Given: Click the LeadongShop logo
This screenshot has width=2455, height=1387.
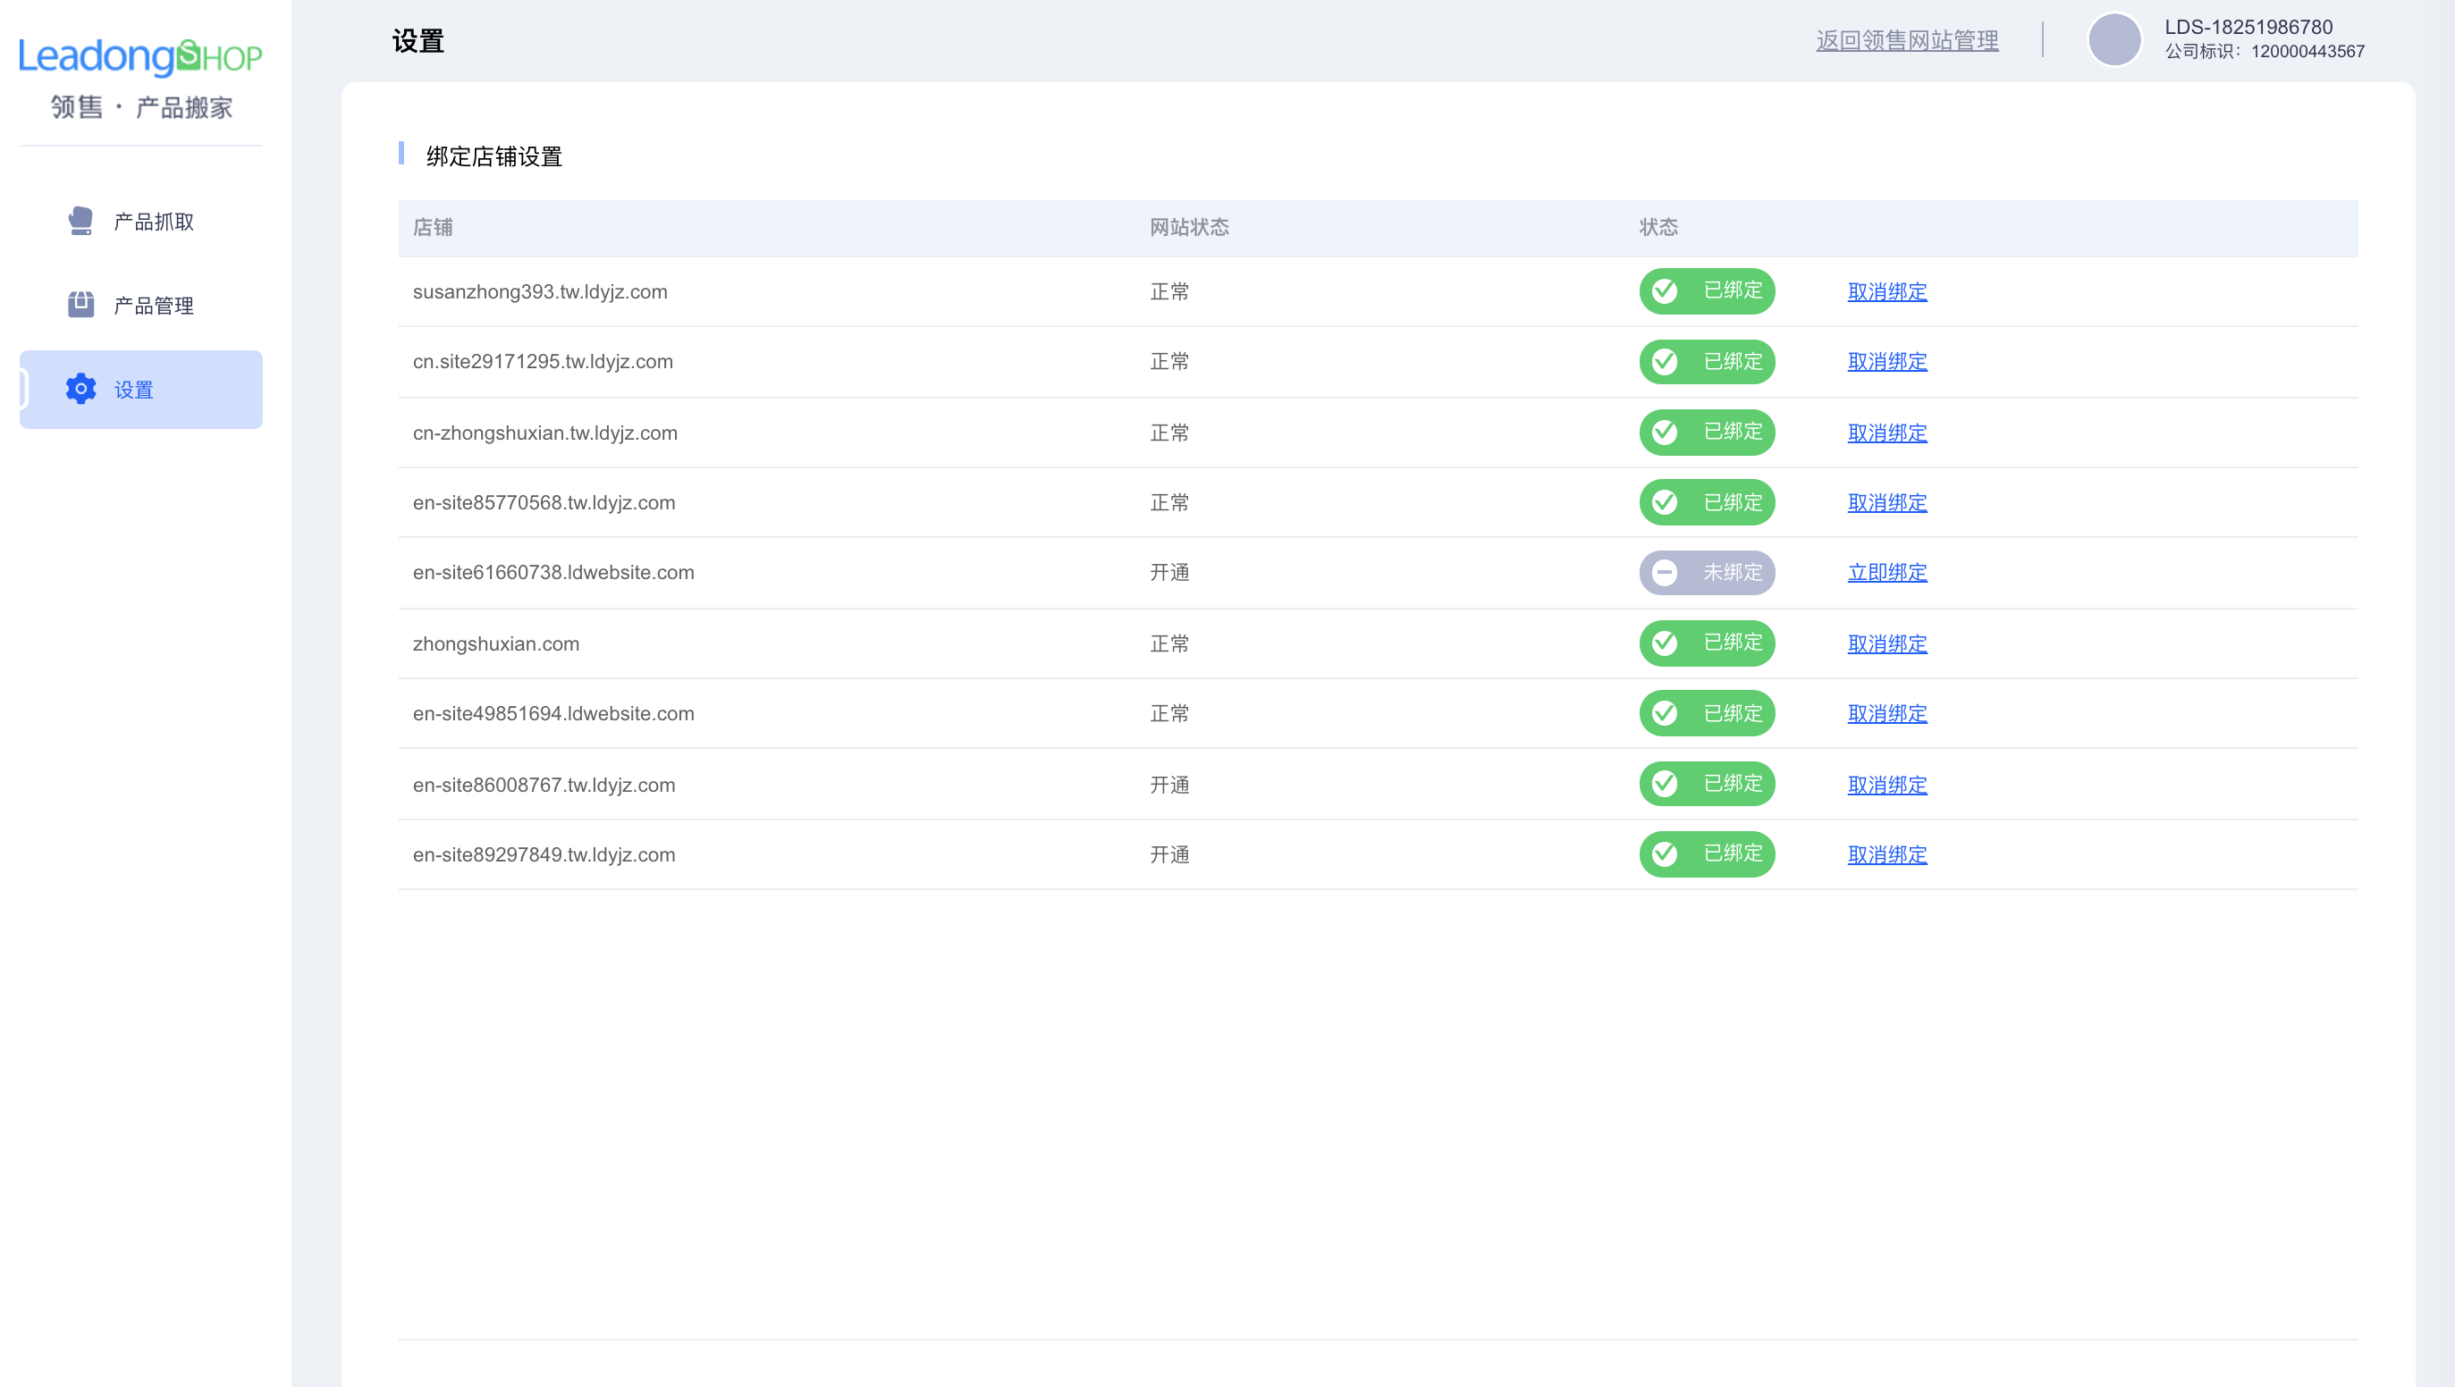Looking at the screenshot, I should (x=140, y=57).
